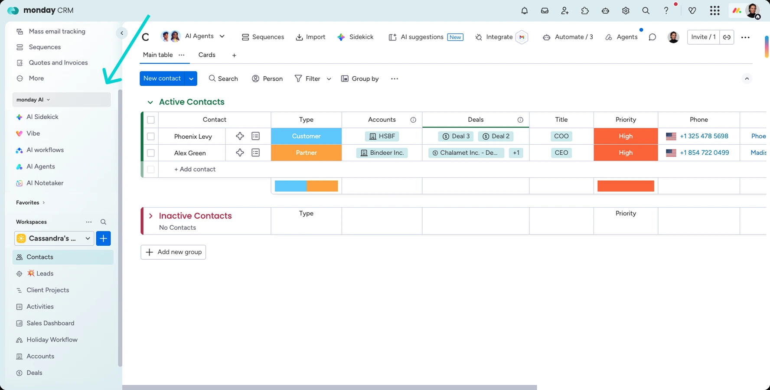
Task: Open the products grid switcher
Action: pyautogui.click(x=715, y=11)
